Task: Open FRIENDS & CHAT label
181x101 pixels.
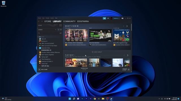Action: click(x=125, y=70)
